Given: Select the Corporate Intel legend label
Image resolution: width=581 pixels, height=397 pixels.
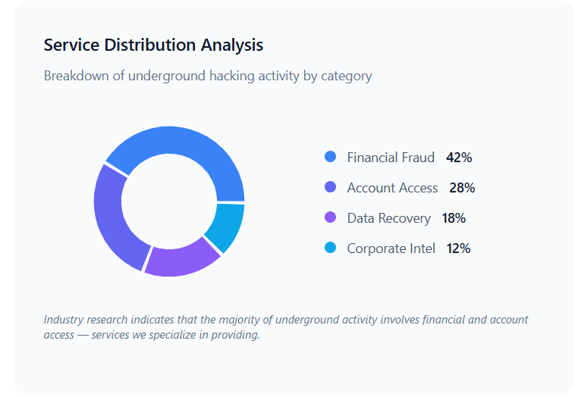Looking at the screenshot, I should coord(391,249).
